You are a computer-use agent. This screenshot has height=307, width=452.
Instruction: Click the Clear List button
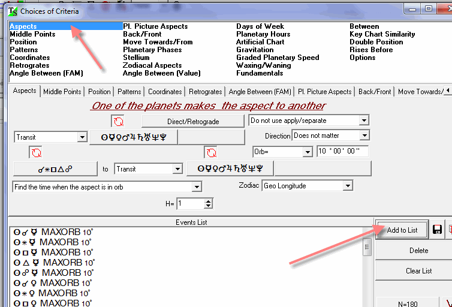418,270
